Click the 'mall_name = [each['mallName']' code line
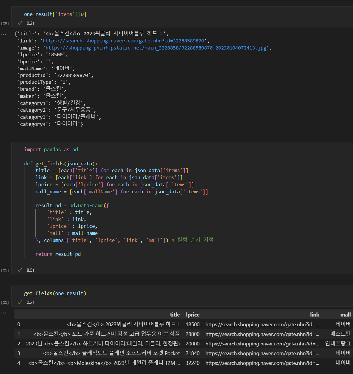Screen dimensions: 353x374 click(x=121, y=192)
